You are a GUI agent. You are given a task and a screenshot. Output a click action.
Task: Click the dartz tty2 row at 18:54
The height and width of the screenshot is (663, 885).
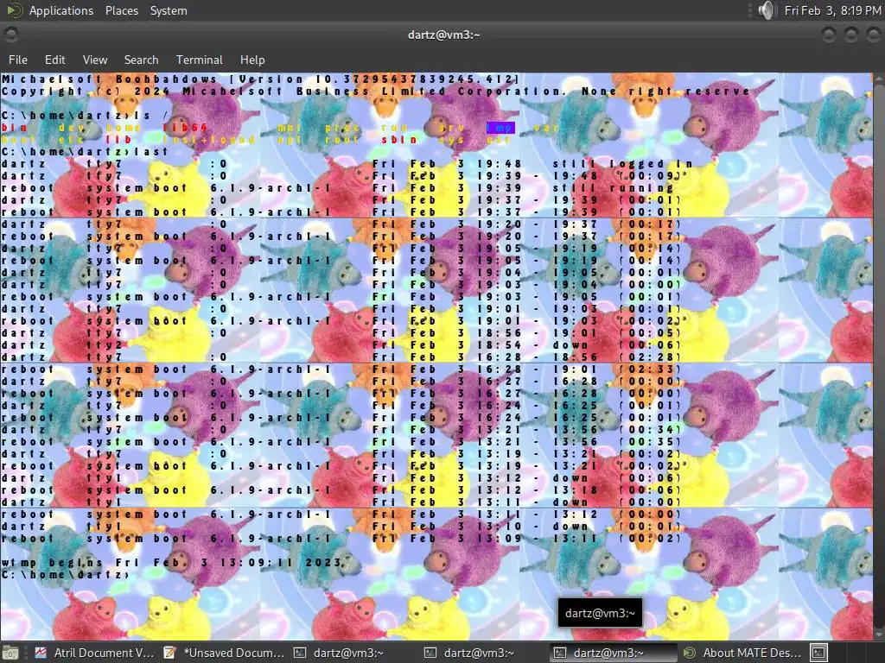[341, 345]
